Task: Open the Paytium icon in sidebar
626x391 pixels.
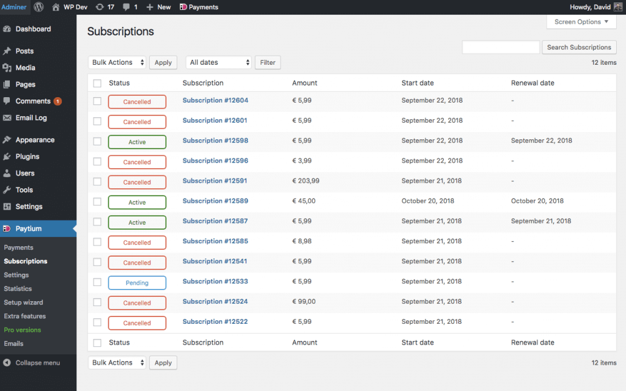Action: click(7, 228)
